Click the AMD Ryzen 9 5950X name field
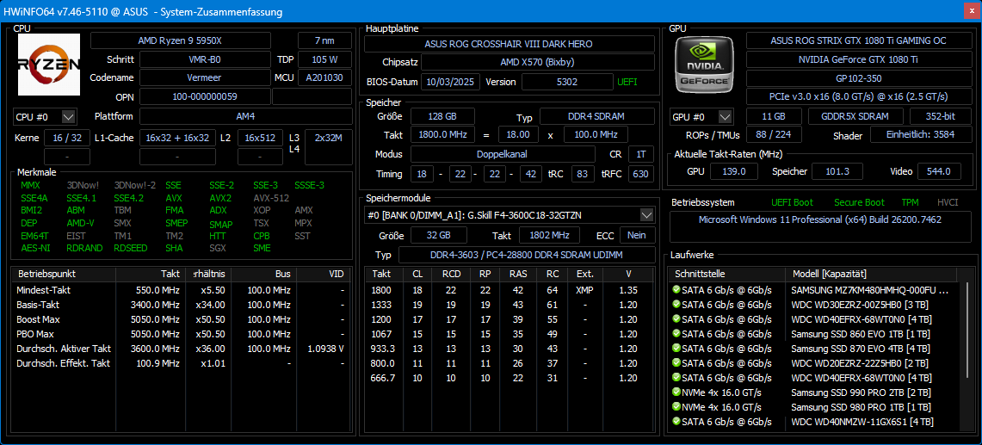This screenshot has width=982, height=445. point(191,40)
